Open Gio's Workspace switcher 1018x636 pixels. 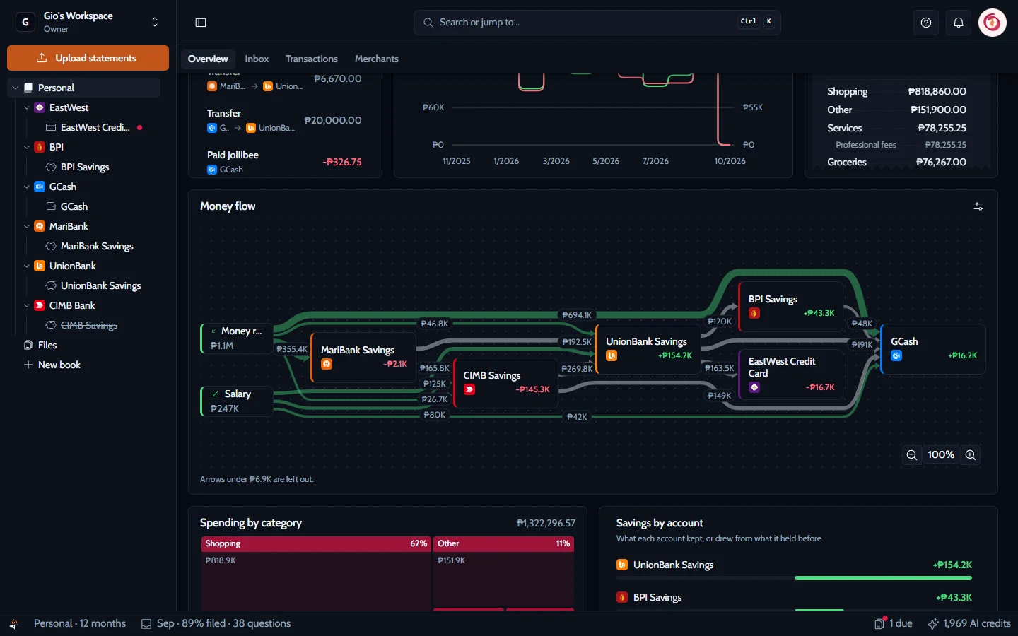coord(88,22)
